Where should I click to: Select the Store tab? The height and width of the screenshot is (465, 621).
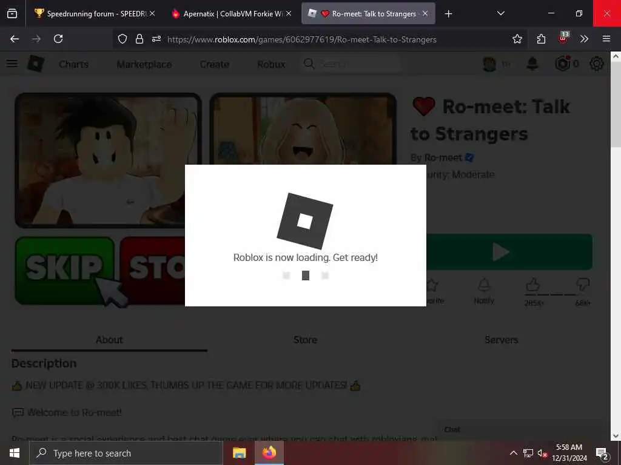[306, 340]
